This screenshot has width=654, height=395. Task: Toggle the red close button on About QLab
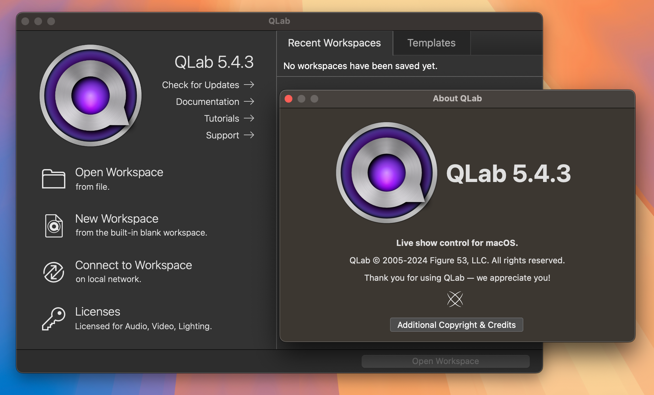click(x=289, y=98)
